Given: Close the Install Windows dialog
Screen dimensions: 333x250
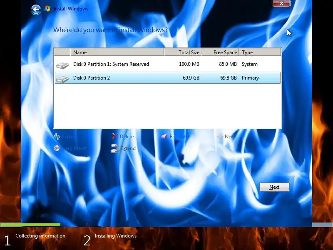Looking at the screenshot, I should point(281,3).
